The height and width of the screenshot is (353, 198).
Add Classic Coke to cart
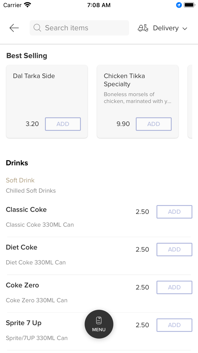174,212
